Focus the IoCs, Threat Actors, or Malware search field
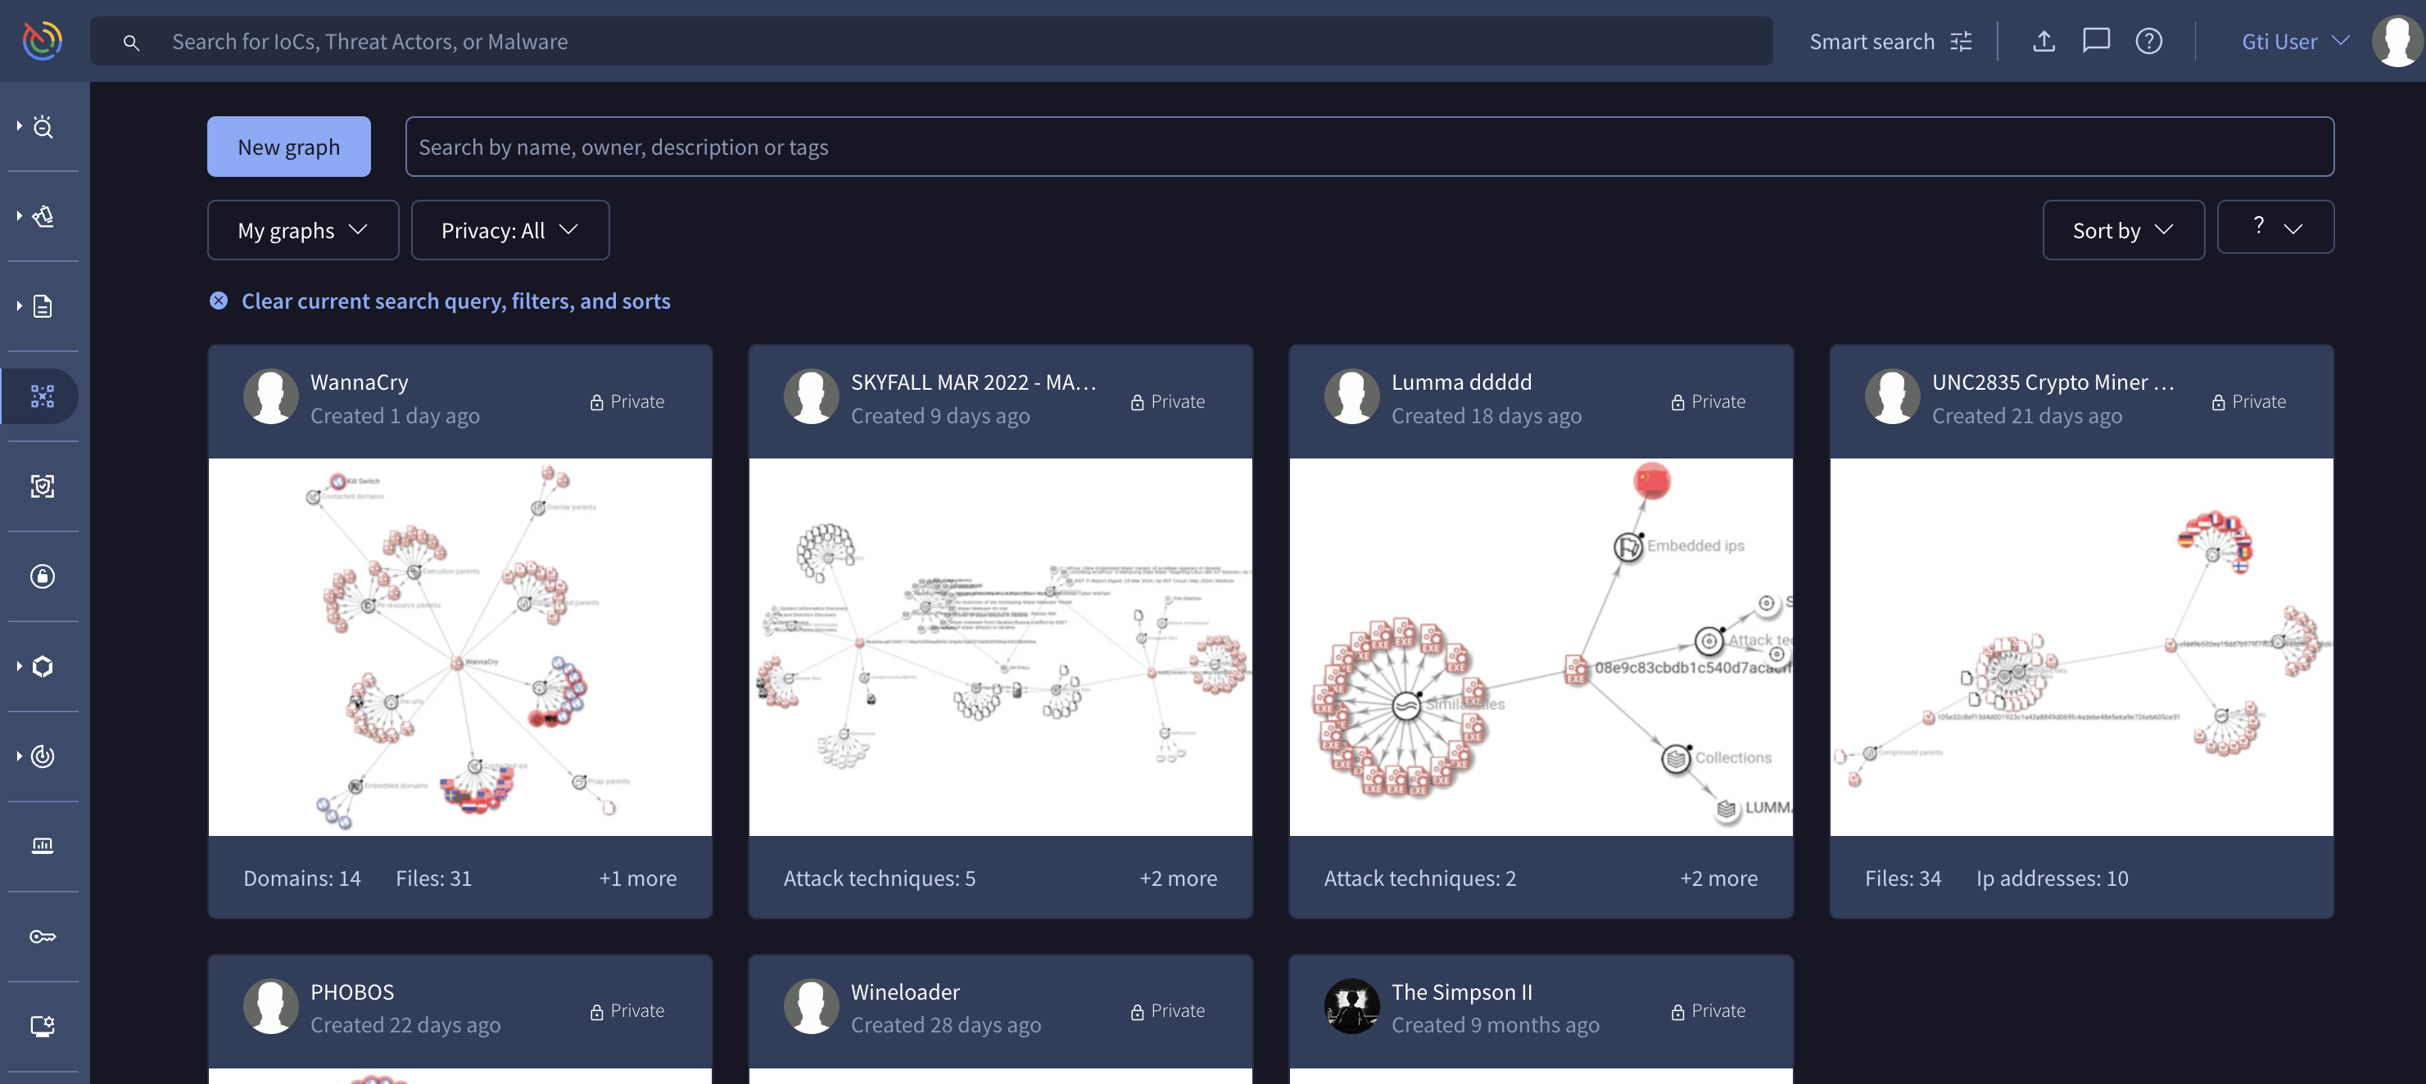 (930, 42)
